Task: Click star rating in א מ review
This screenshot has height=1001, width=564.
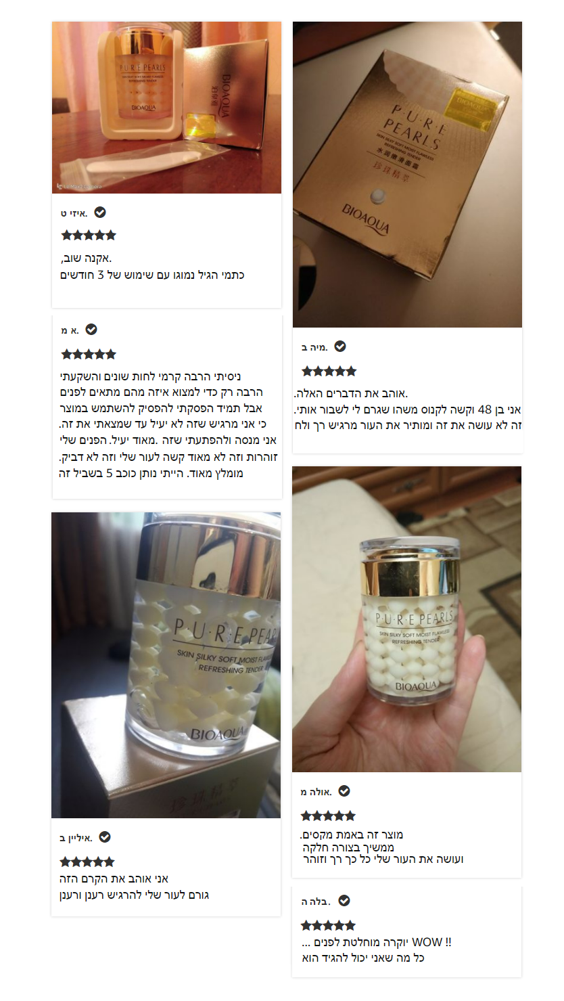Action: pos(89,354)
